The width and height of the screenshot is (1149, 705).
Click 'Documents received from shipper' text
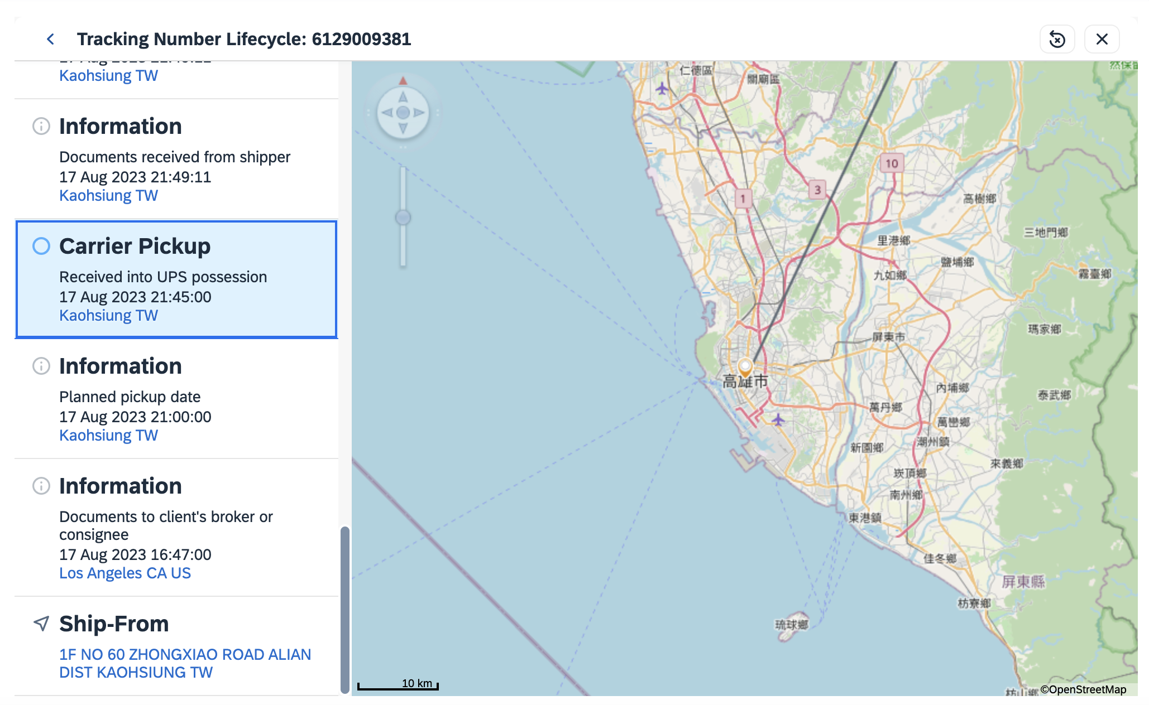click(x=175, y=157)
